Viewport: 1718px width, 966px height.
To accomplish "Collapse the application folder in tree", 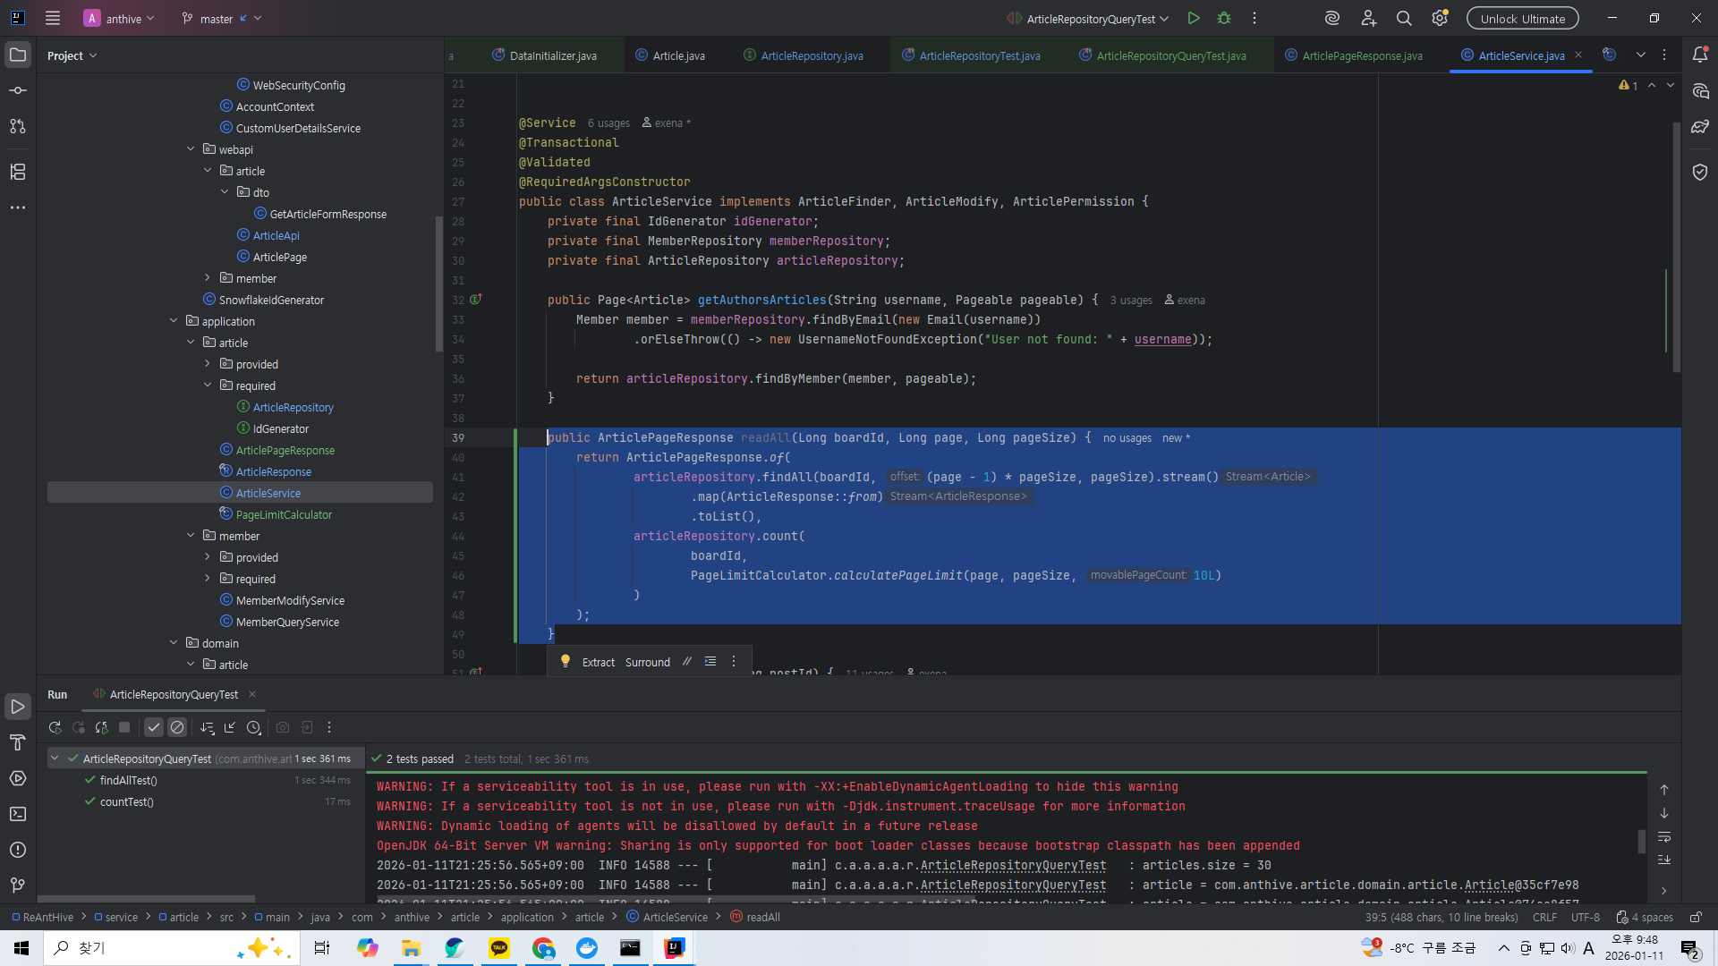I will point(174,321).
